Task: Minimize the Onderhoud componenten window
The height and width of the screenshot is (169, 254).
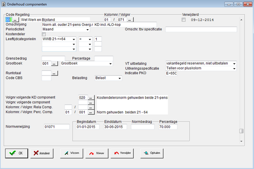Action: tap(229, 4)
